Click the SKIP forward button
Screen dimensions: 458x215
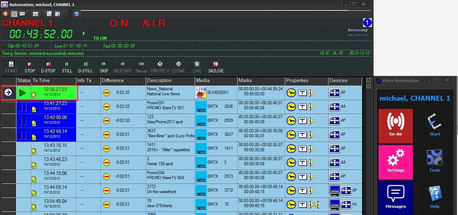click(104, 67)
